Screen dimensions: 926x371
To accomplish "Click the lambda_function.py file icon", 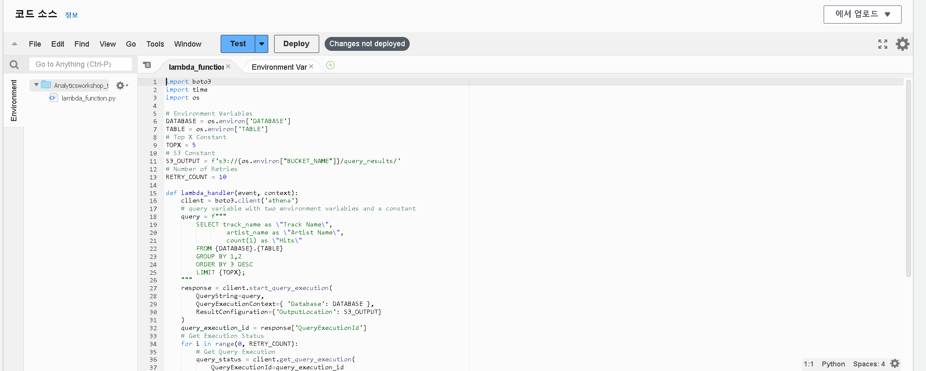I will [x=53, y=98].
